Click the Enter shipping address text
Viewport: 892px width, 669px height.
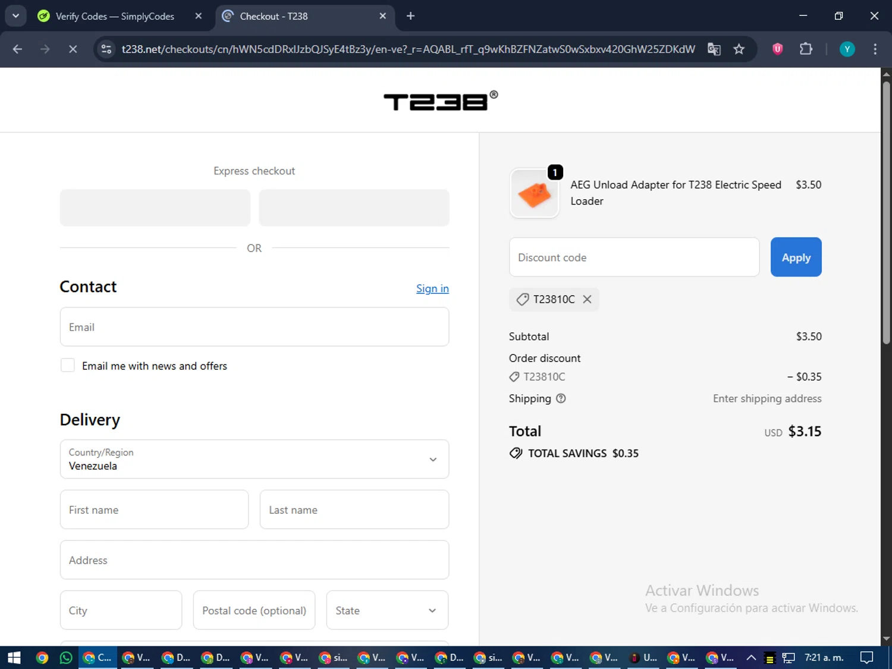click(767, 398)
